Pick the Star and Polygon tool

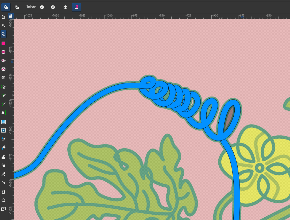point(3,61)
